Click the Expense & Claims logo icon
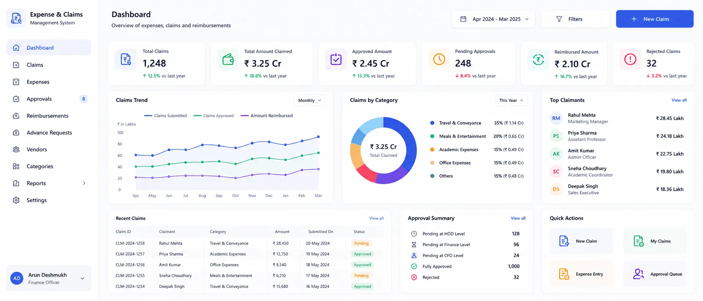This screenshot has height=301, width=703. tap(16, 18)
